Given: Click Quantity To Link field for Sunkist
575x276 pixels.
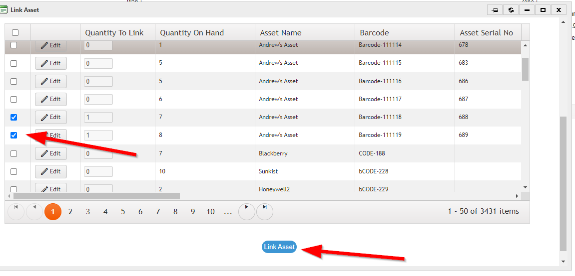Looking at the screenshot, I should tap(98, 171).
